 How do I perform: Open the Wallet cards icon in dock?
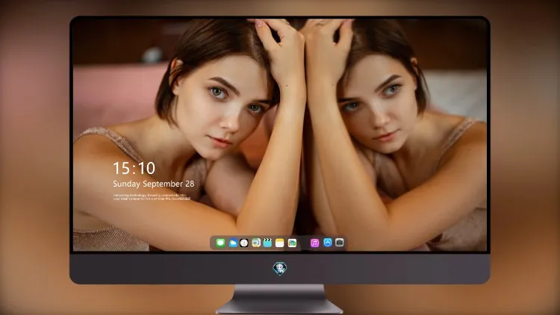tap(292, 243)
